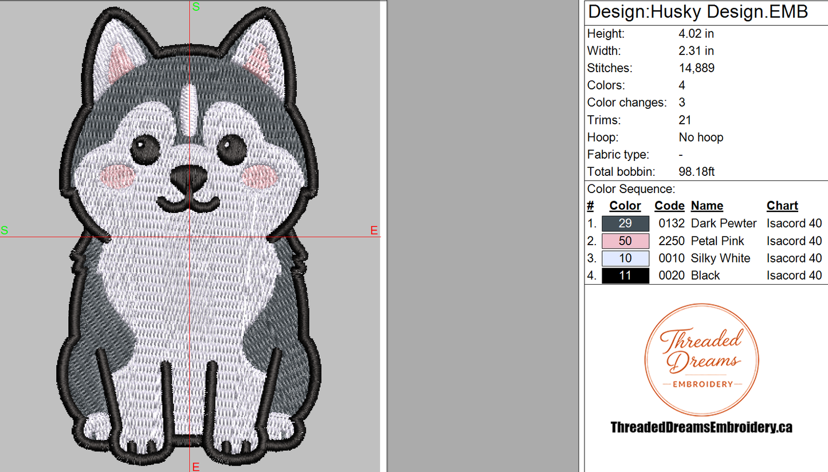Select the height value '4.02 in'
Screen dimensions: 828x472
(696, 34)
